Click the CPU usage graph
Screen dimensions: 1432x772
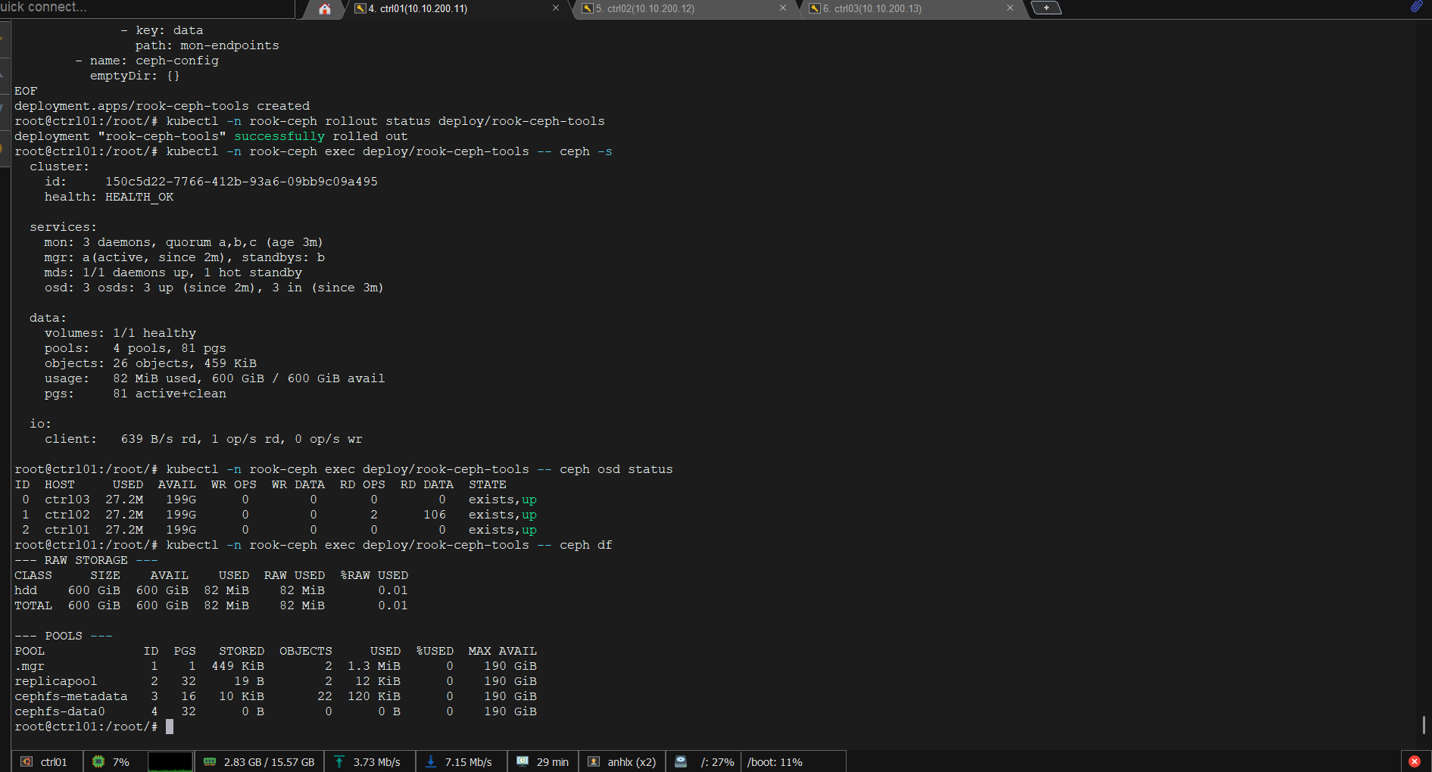coord(170,761)
